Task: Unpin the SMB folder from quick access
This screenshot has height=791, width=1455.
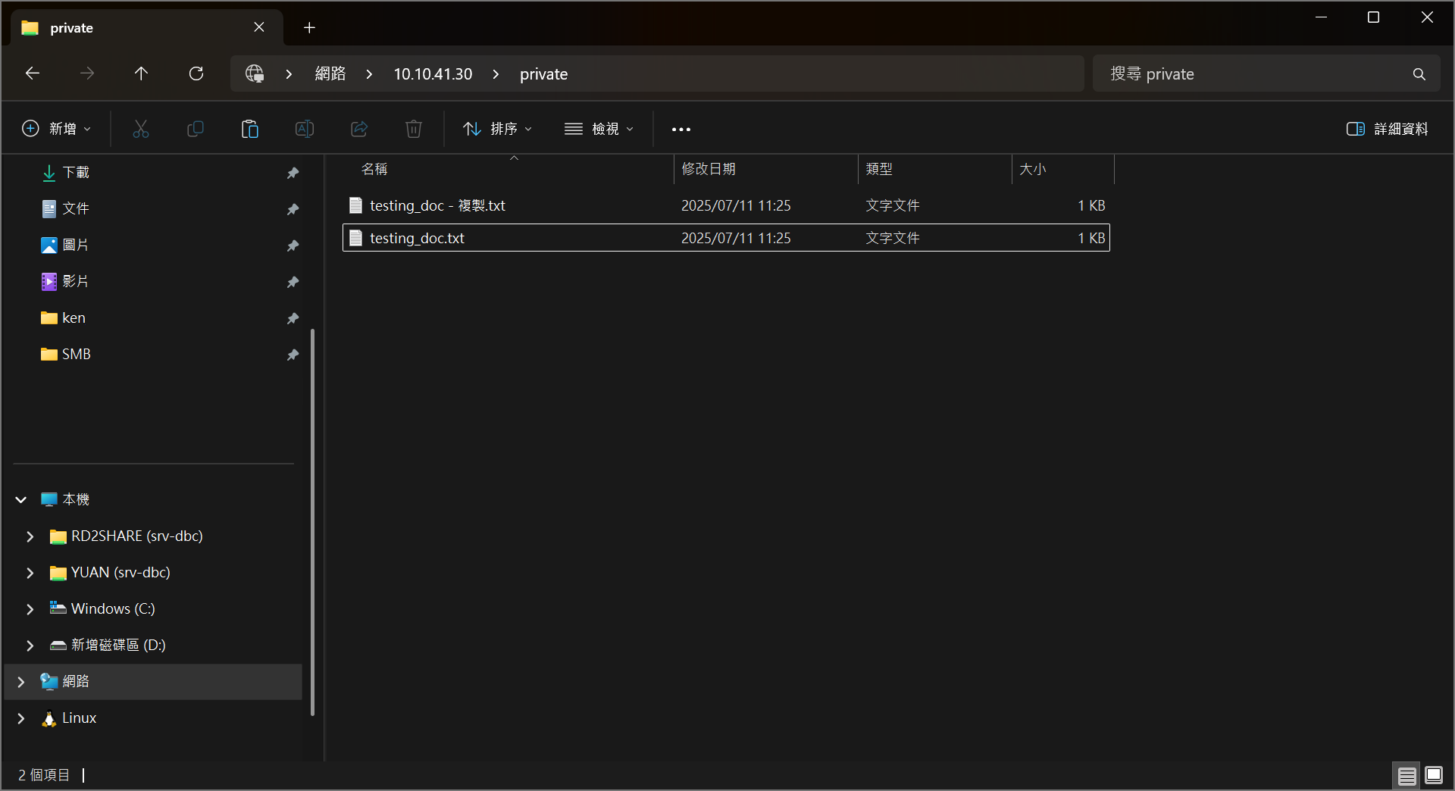Action: click(293, 355)
